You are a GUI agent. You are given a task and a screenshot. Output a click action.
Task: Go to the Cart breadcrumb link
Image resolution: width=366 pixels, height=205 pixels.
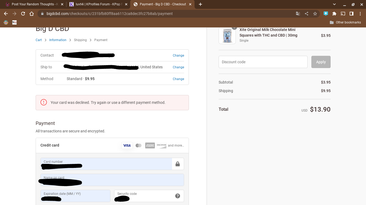(39, 40)
